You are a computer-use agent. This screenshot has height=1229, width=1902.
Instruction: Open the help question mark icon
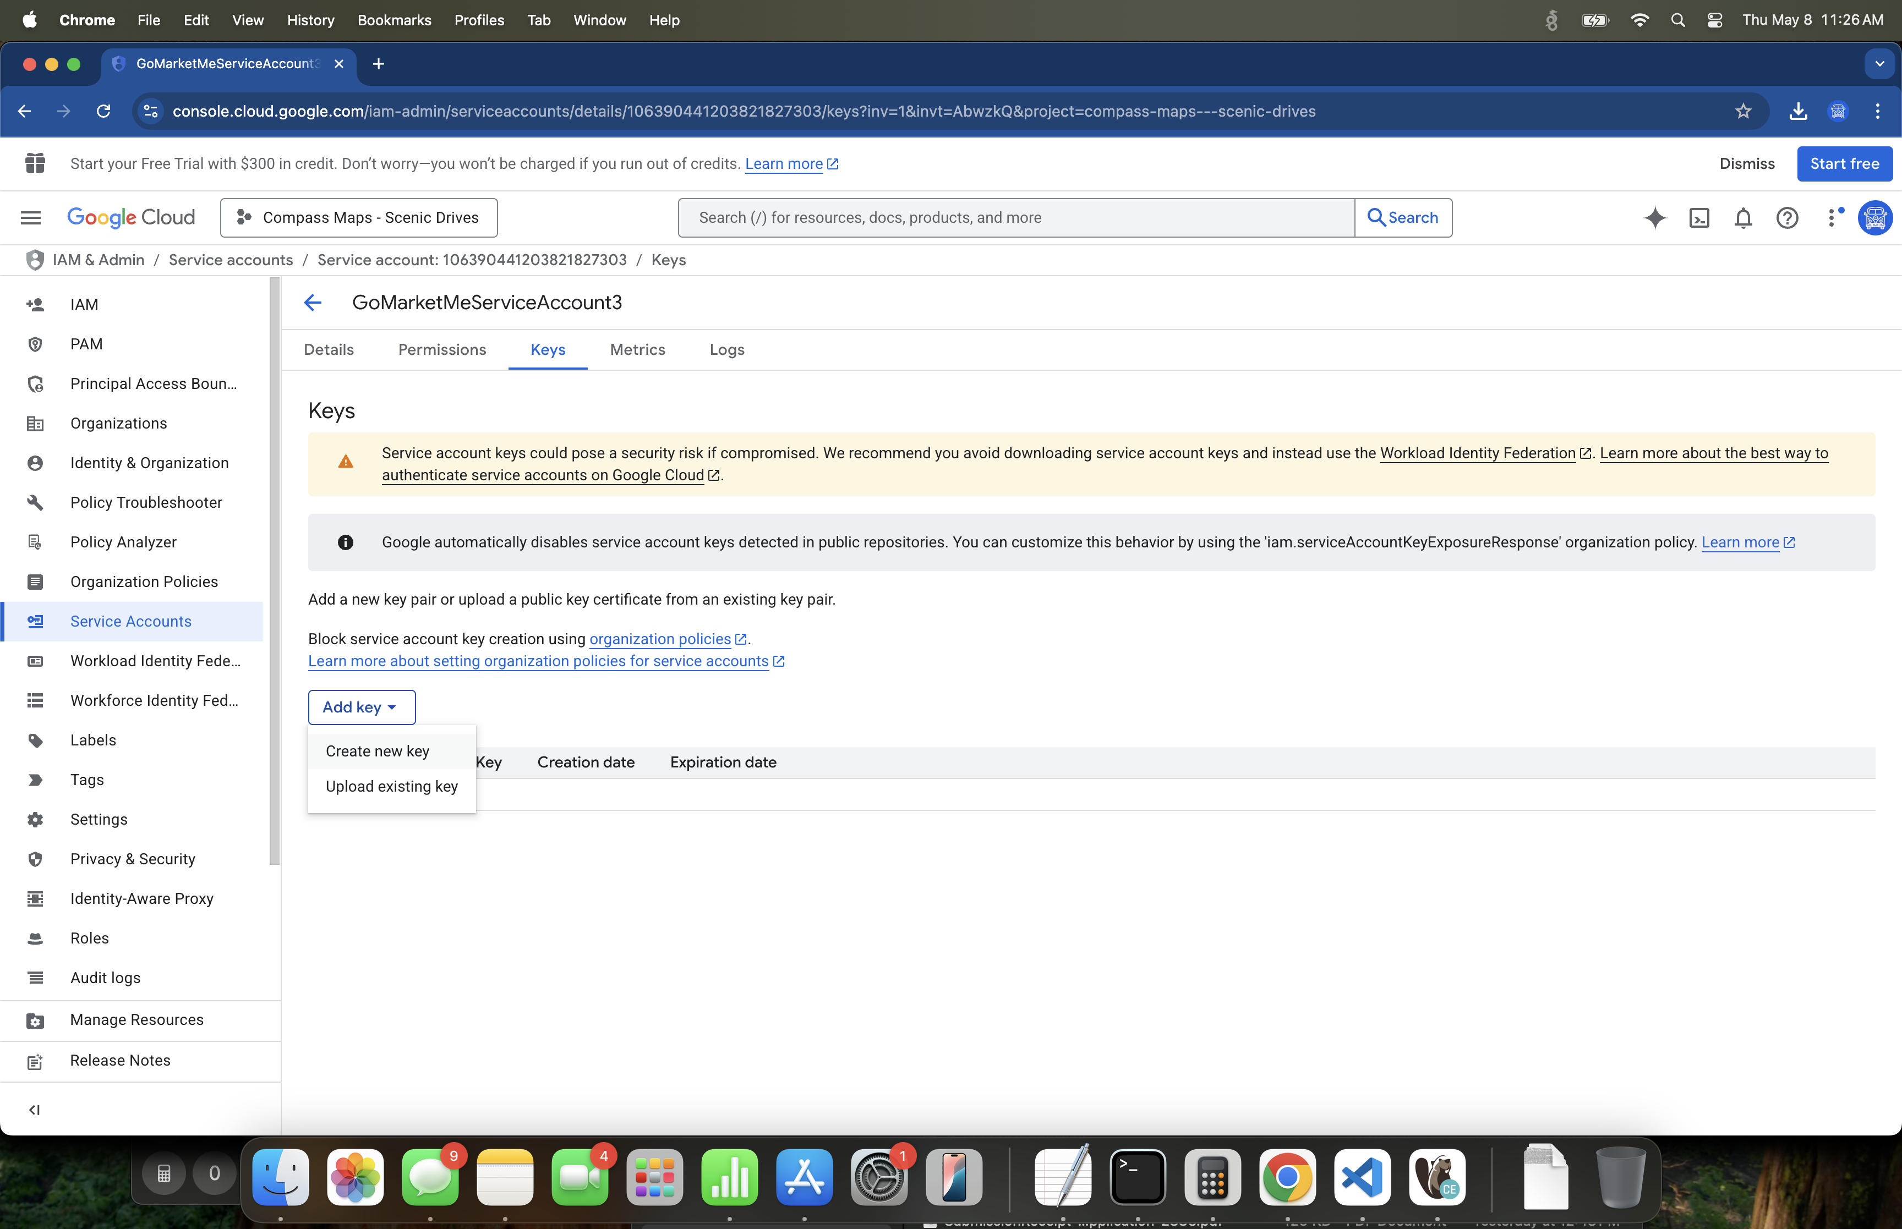point(1787,217)
